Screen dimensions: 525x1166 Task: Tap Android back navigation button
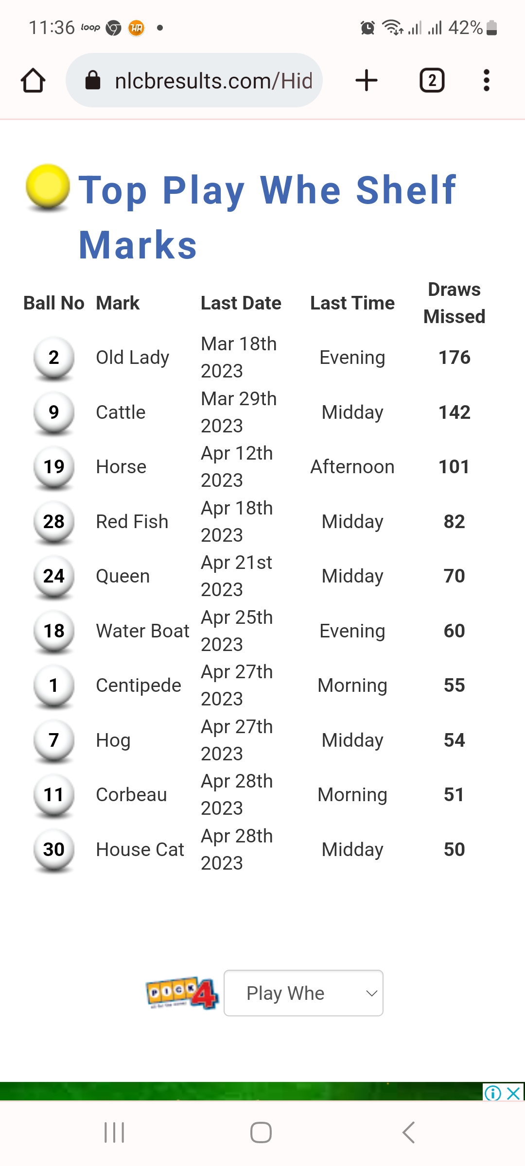click(409, 1133)
